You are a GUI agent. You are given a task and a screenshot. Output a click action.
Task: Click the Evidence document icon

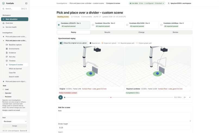point(7,53)
